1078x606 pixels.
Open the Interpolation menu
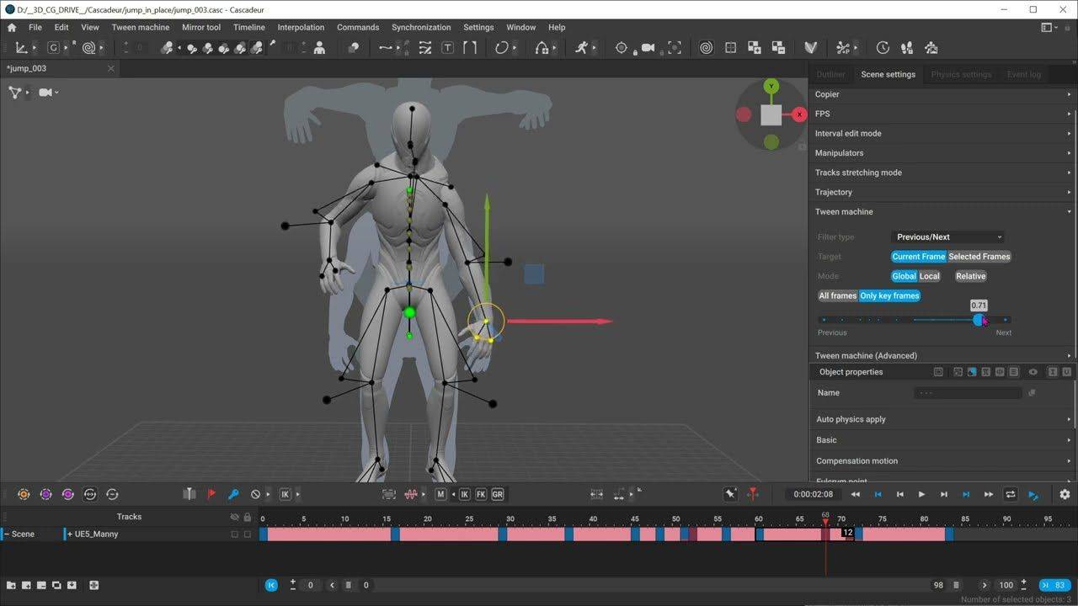click(301, 27)
